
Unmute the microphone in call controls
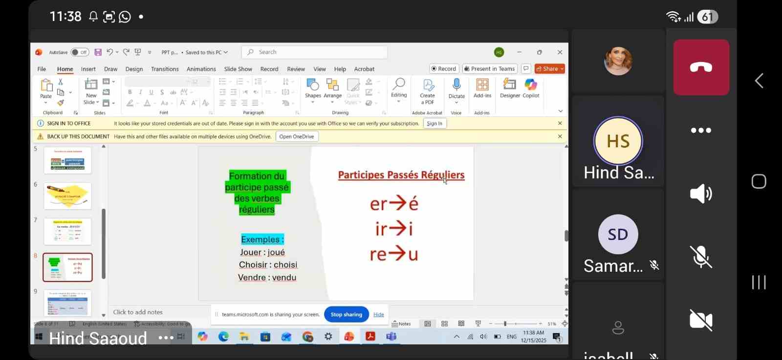[x=701, y=257]
